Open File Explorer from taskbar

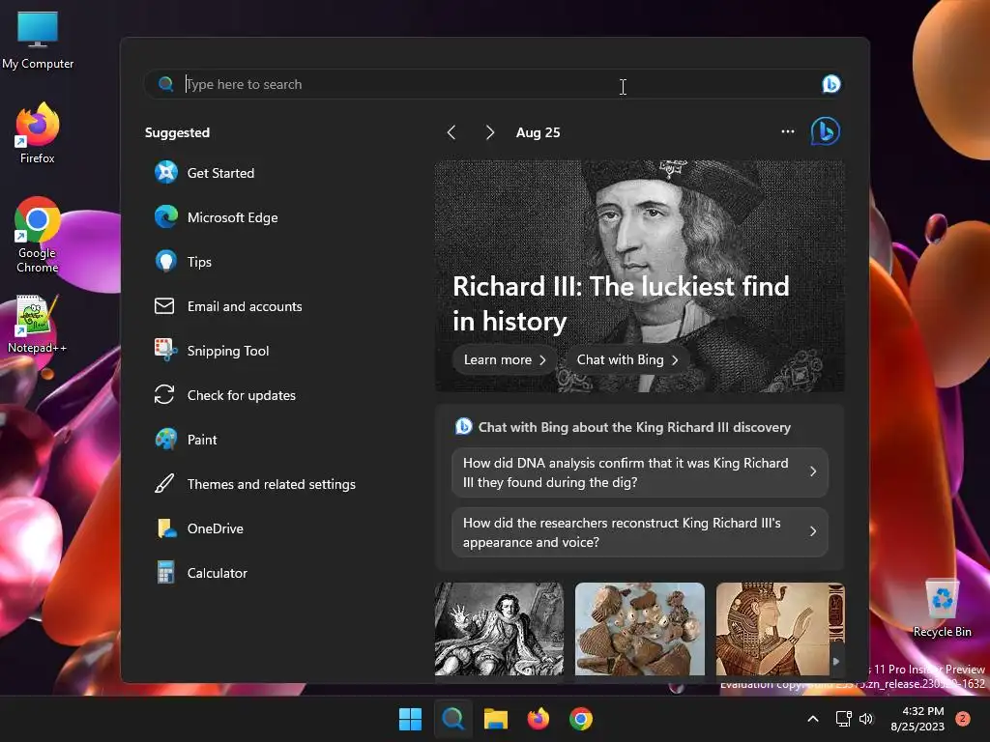tap(496, 719)
